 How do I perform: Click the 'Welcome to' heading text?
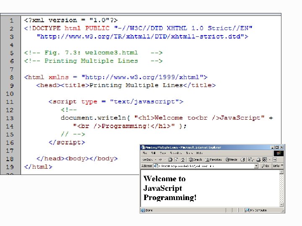point(165,179)
